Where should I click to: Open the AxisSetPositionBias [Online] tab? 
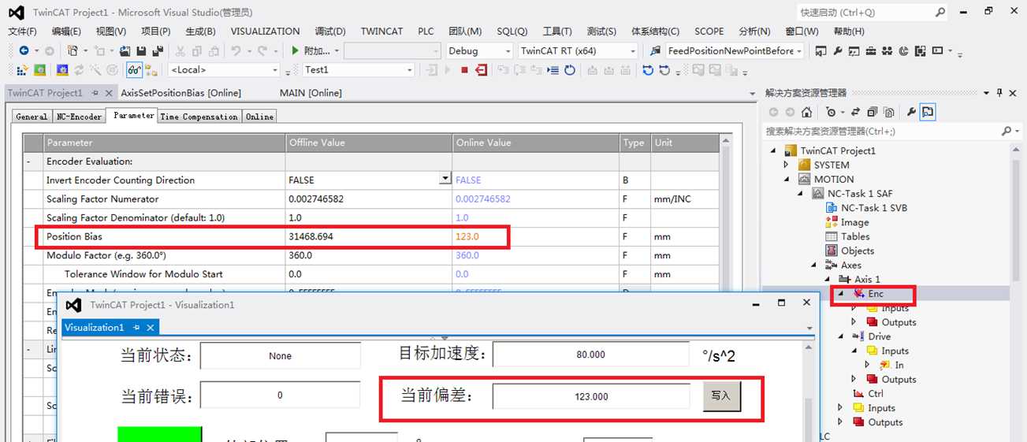tap(180, 93)
